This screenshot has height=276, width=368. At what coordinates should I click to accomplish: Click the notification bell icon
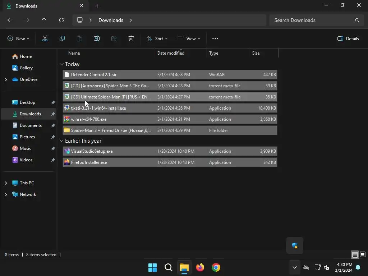(358, 267)
